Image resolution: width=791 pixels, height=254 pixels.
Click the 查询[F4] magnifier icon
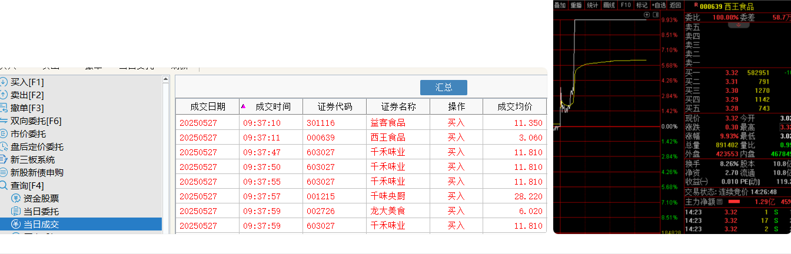3,185
